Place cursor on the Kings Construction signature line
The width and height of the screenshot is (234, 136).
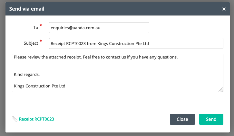(x=40, y=86)
